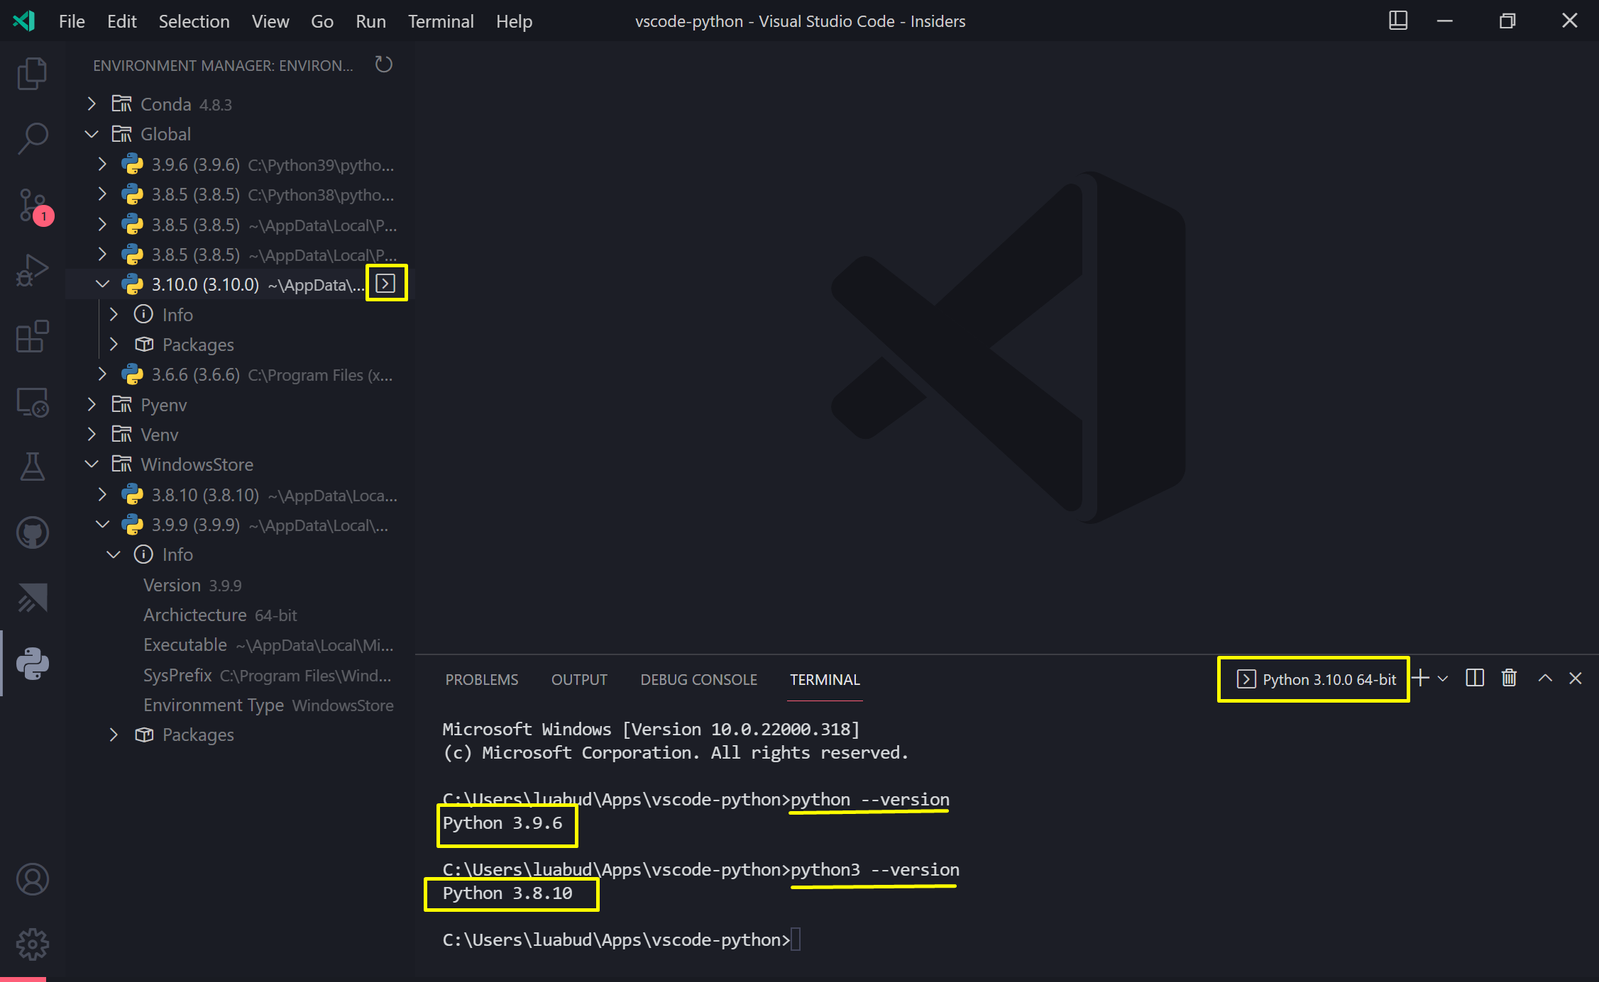
Task: Collapse the WindowsStore group
Action: pyautogui.click(x=91, y=464)
